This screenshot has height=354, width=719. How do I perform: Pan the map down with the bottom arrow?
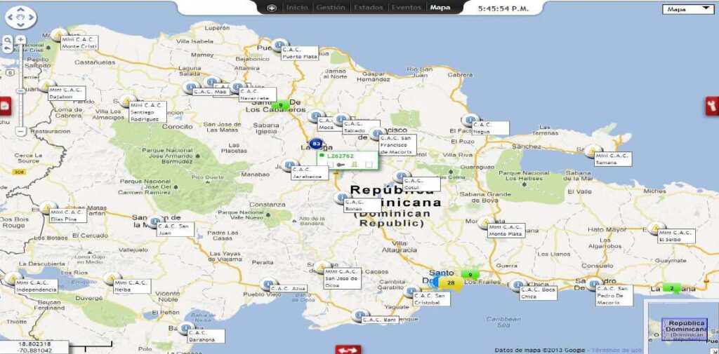20,26
